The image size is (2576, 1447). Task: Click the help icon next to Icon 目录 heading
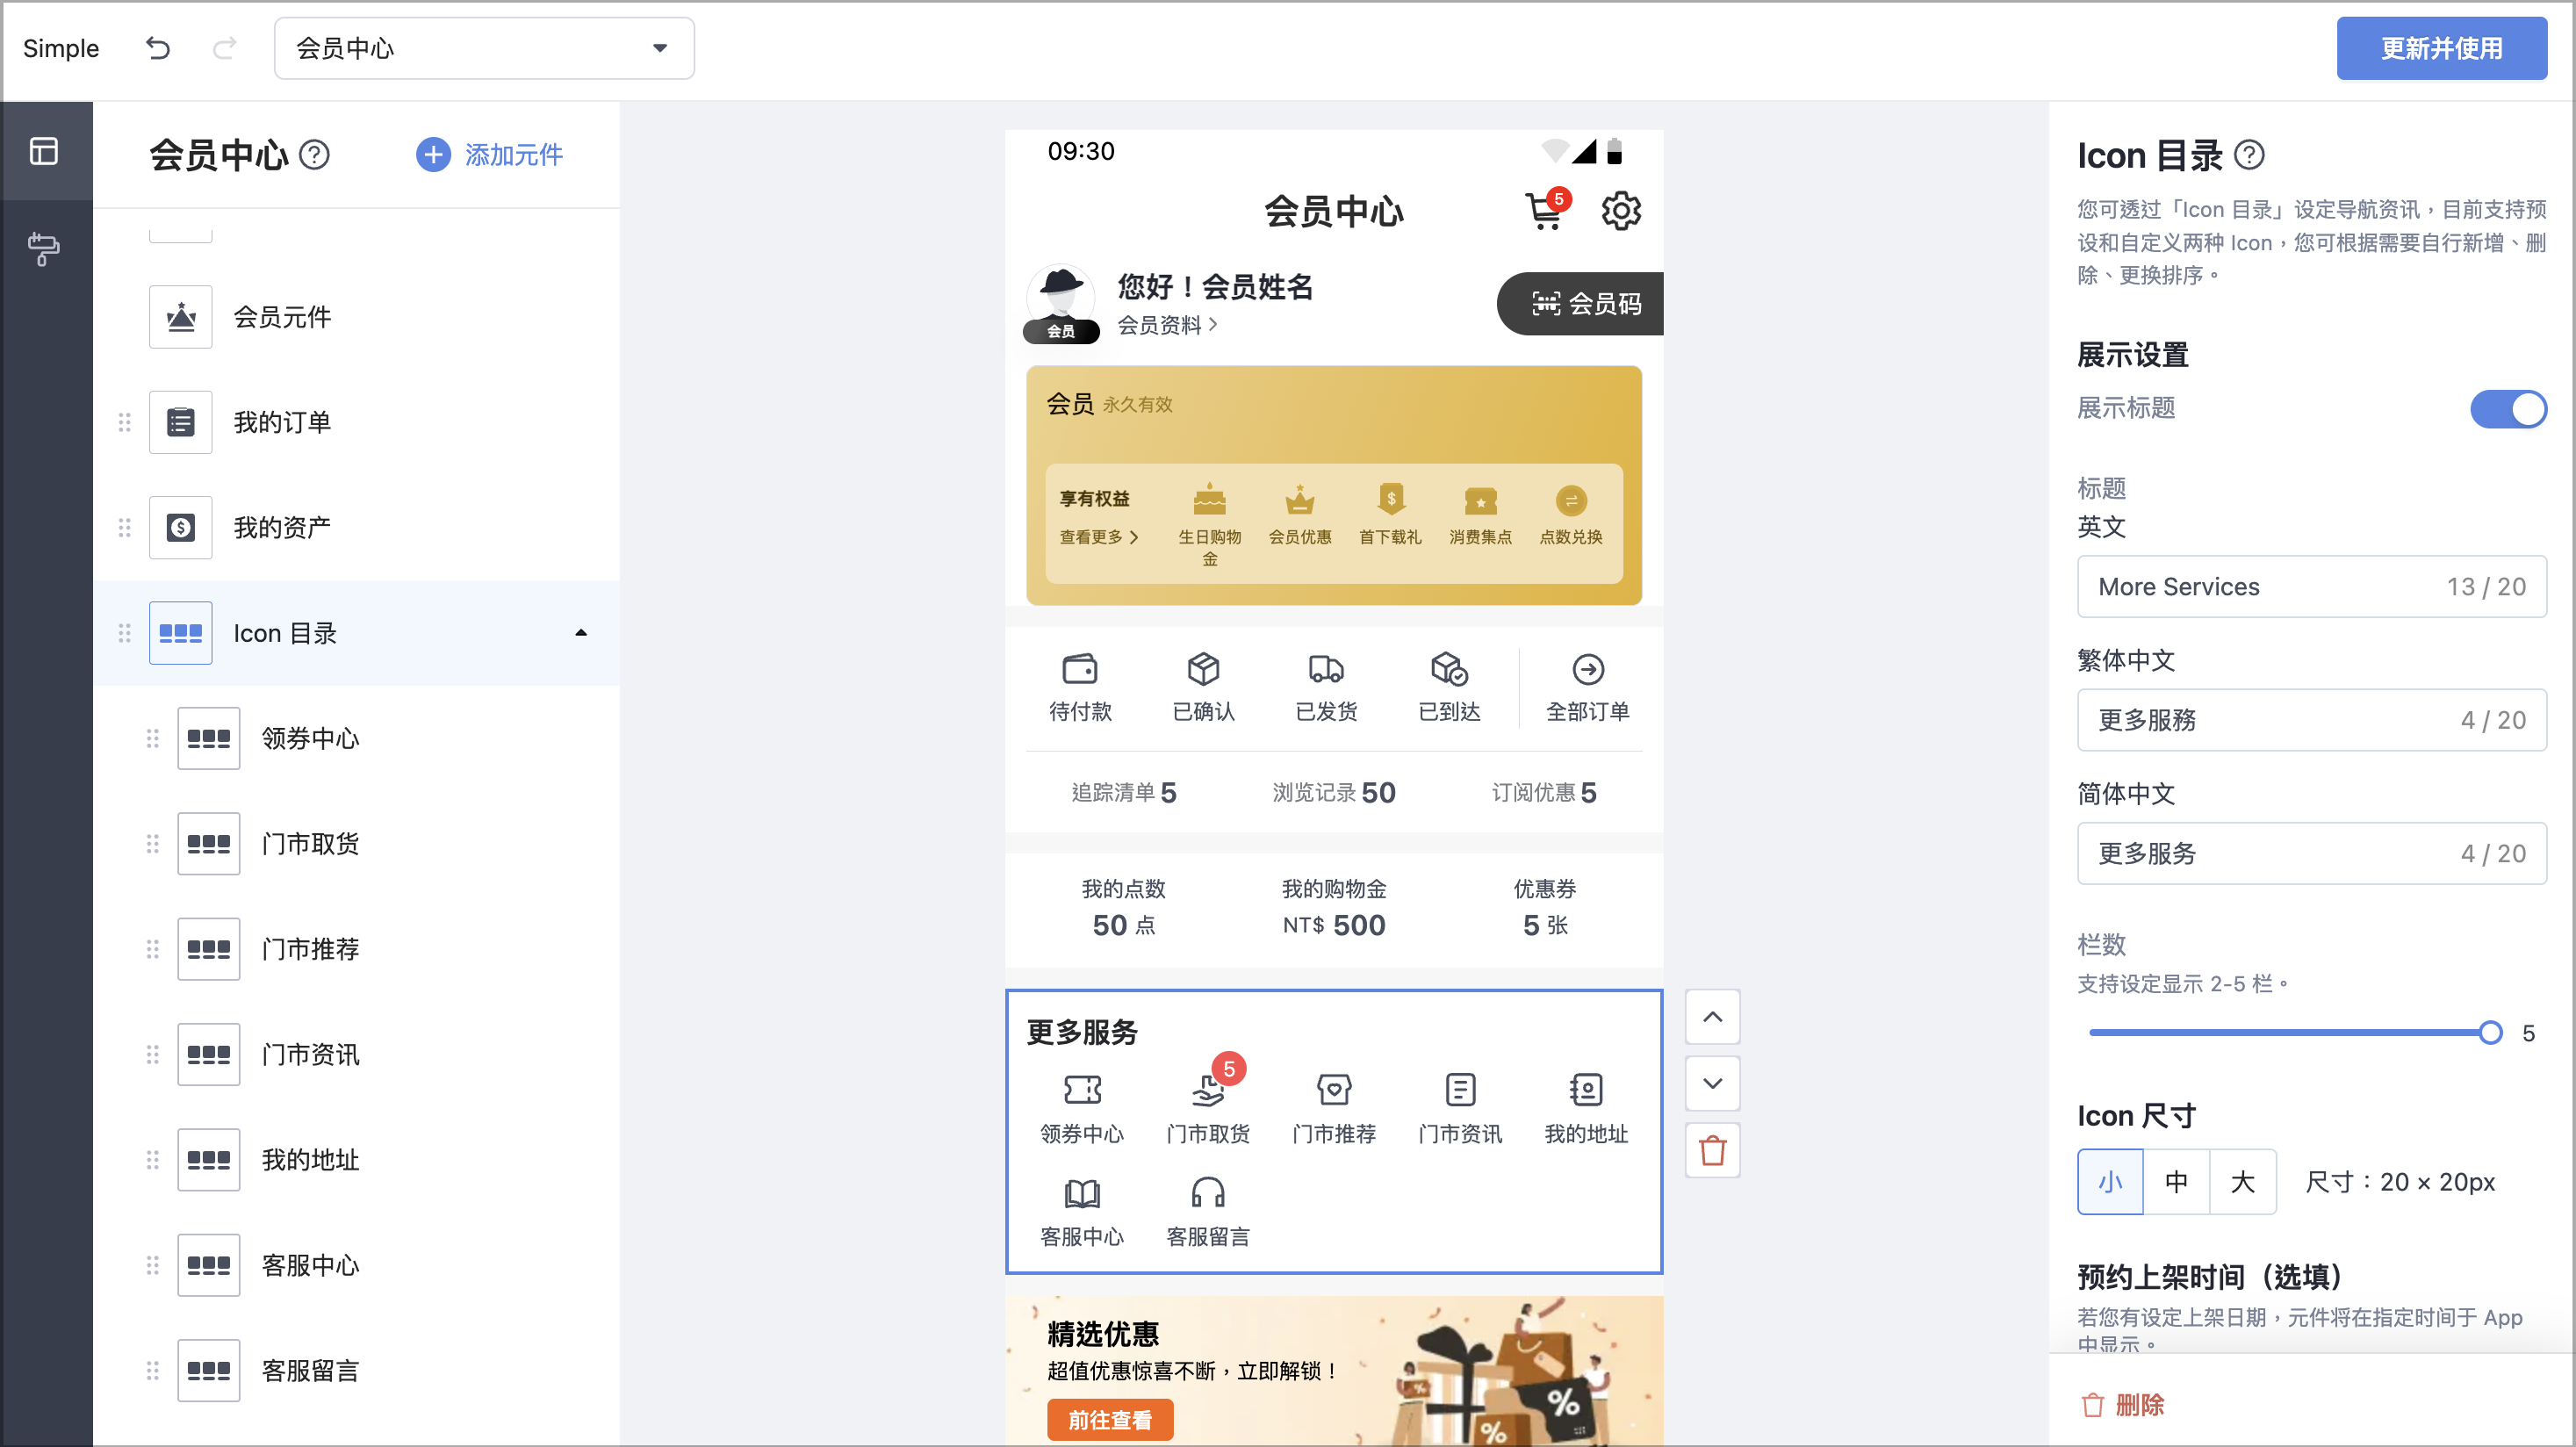pyautogui.click(x=2249, y=155)
